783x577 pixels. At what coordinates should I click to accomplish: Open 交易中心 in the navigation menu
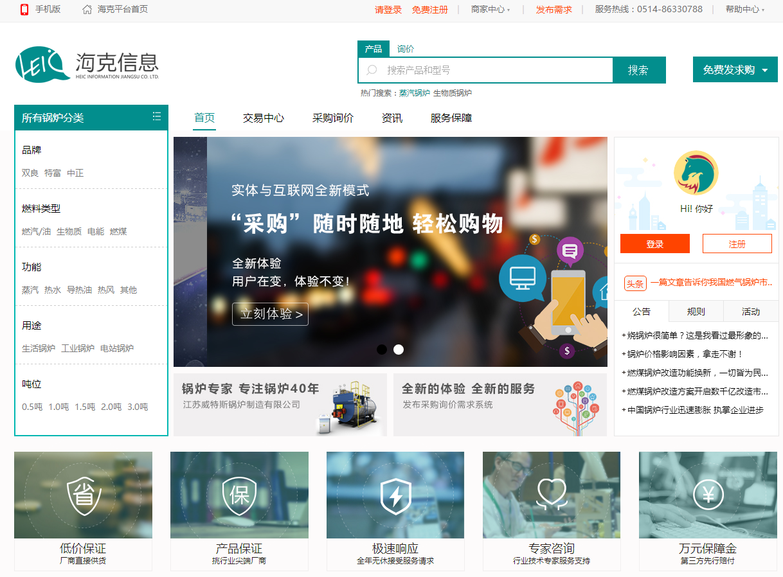click(x=264, y=118)
